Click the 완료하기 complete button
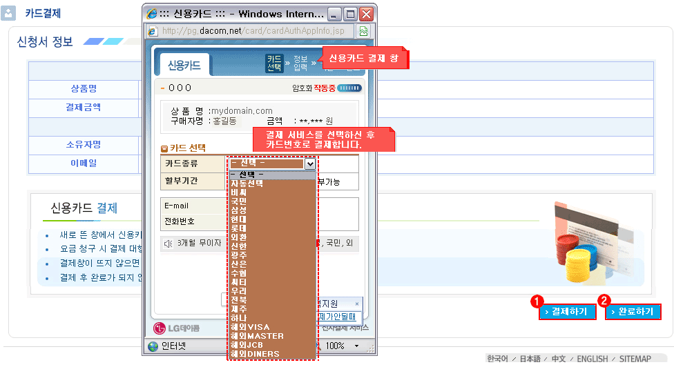Viewport: 674px width, 367px height. click(633, 312)
